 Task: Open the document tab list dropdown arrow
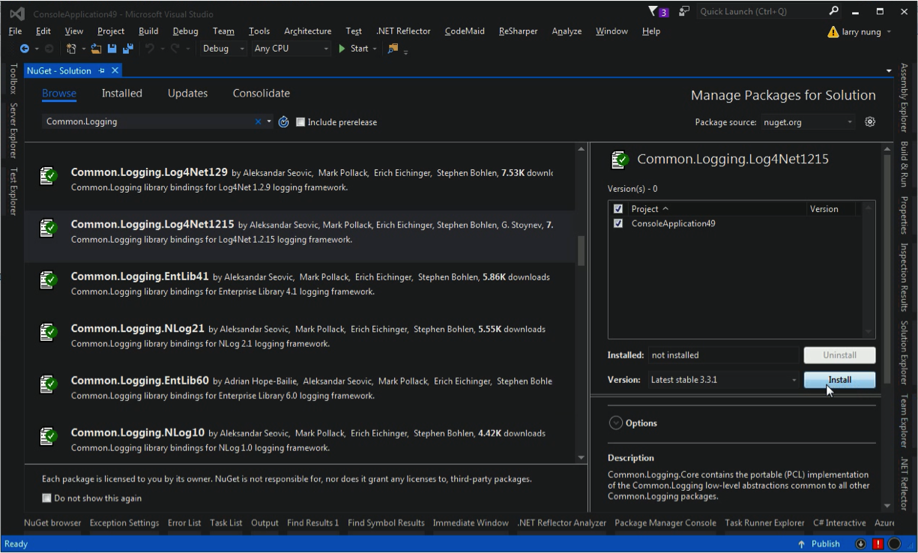coord(889,71)
